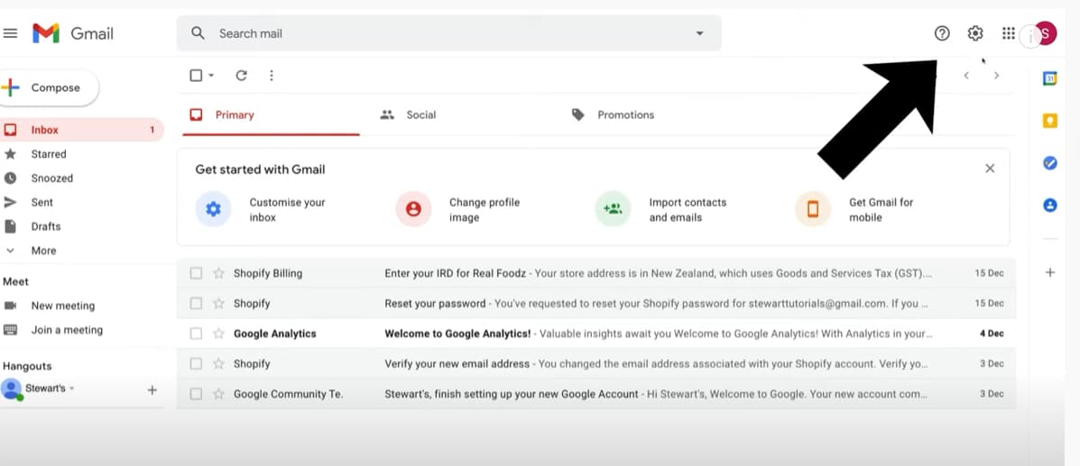Open the Snoozed folder
The height and width of the screenshot is (466, 1080).
click(x=51, y=178)
